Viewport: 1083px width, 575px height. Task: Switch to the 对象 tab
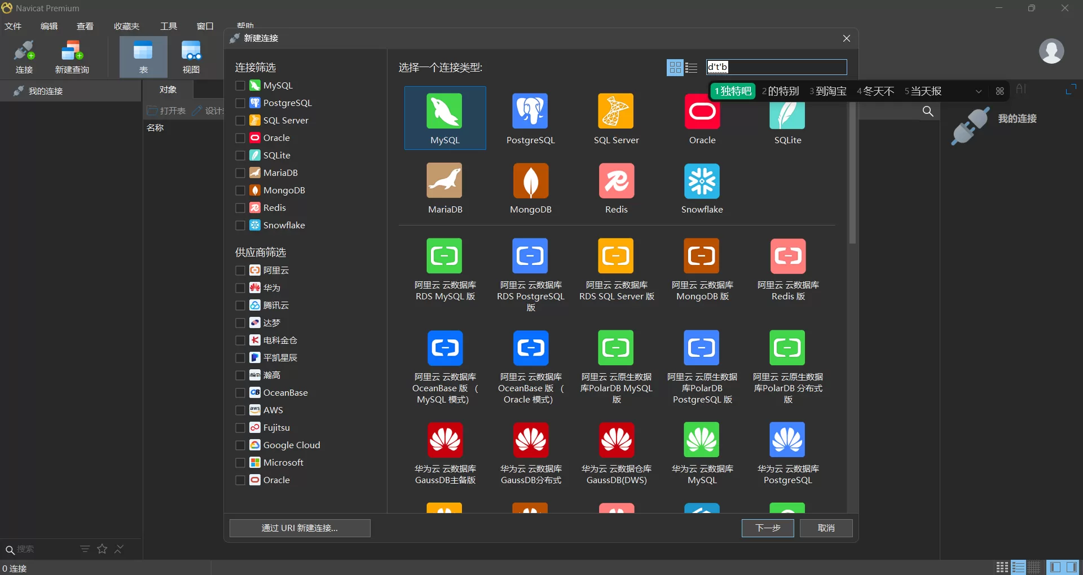coord(168,89)
